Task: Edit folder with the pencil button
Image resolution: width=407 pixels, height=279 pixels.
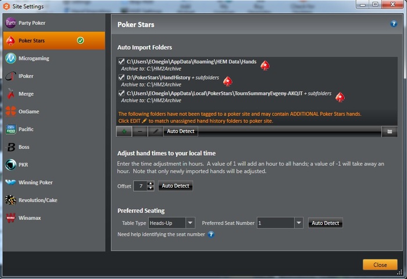Action: 155,131
